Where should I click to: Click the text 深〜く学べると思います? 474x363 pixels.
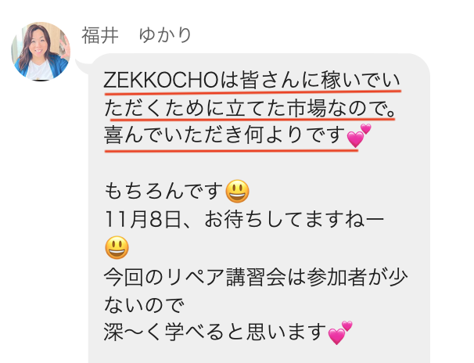[x=215, y=332]
